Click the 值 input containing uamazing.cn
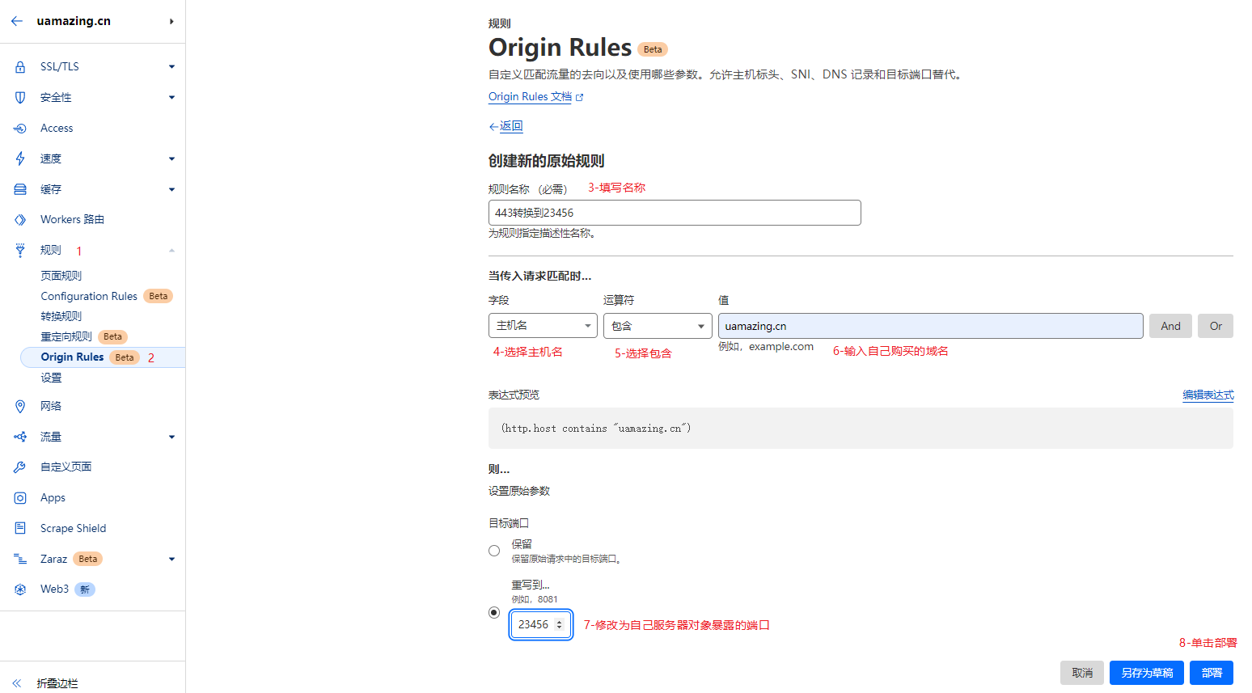1252x693 pixels. tap(931, 326)
